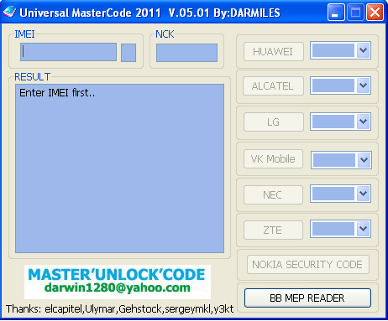388x321 pixels.
Task: Expand the VK Mobile dropdown list
Action: click(x=364, y=160)
